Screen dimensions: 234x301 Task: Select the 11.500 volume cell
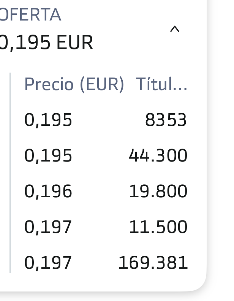pos(158,227)
